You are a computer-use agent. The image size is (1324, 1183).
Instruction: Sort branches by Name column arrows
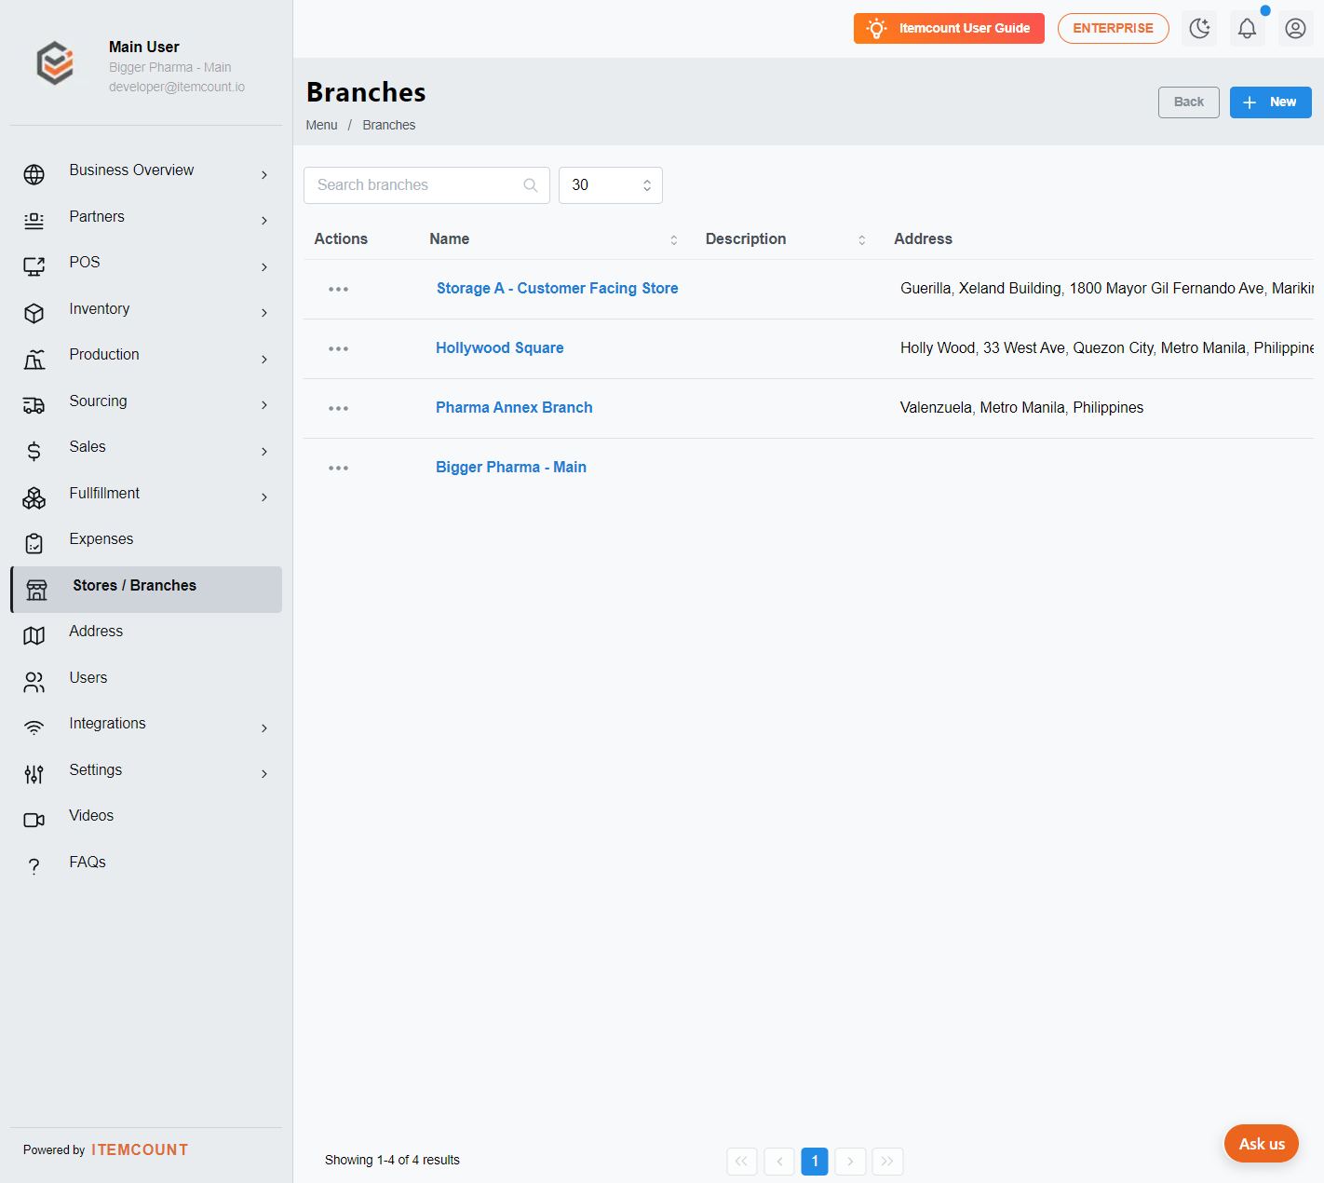(674, 240)
